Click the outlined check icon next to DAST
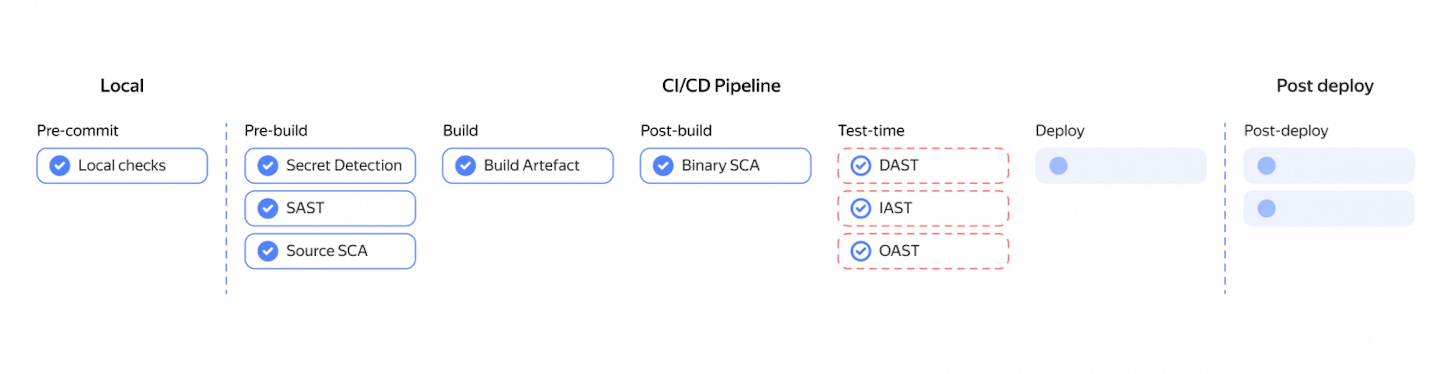Screen dimensions: 1450x374 coord(861,166)
